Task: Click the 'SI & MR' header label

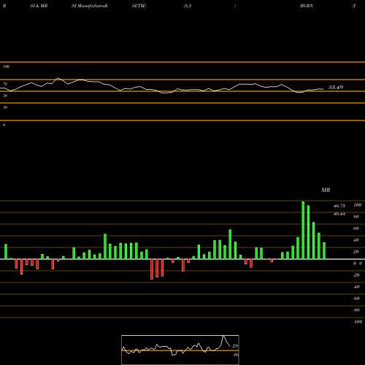Action: [x=39, y=6]
